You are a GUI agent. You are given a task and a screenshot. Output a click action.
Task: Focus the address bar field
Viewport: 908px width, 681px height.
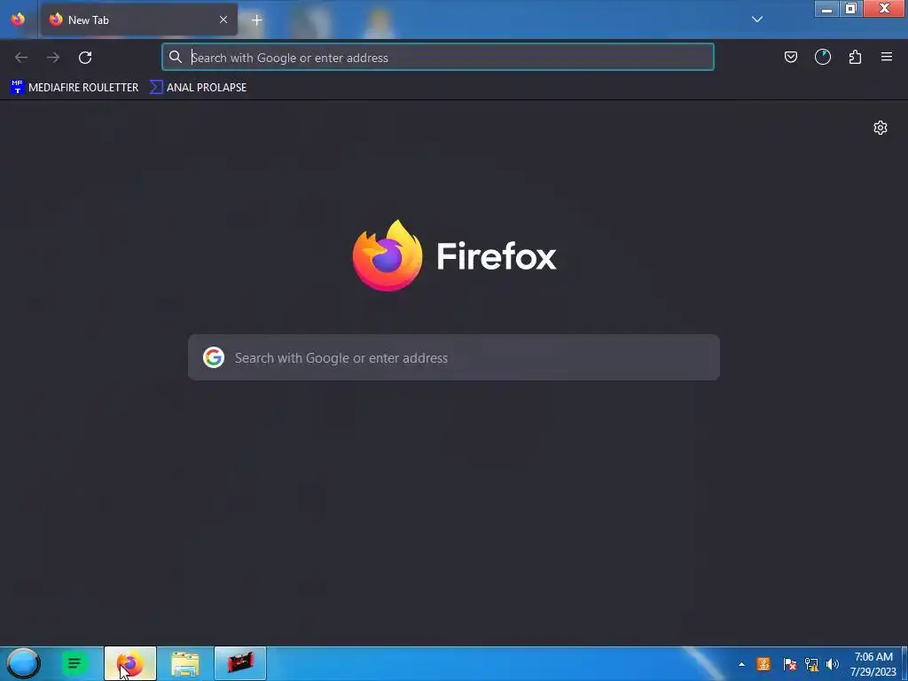(438, 58)
